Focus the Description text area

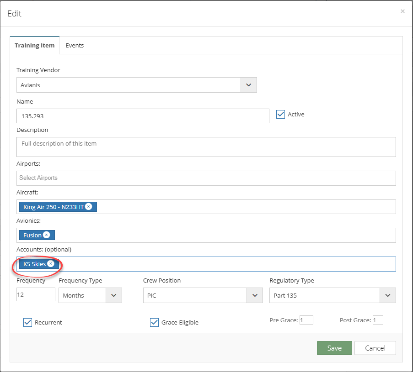206,147
